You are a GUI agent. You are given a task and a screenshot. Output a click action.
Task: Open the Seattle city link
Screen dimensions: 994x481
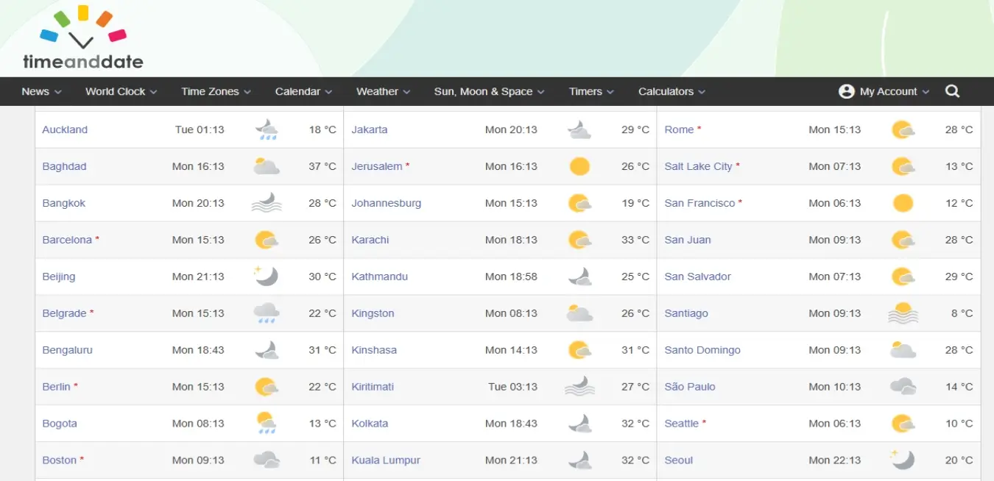681,424
